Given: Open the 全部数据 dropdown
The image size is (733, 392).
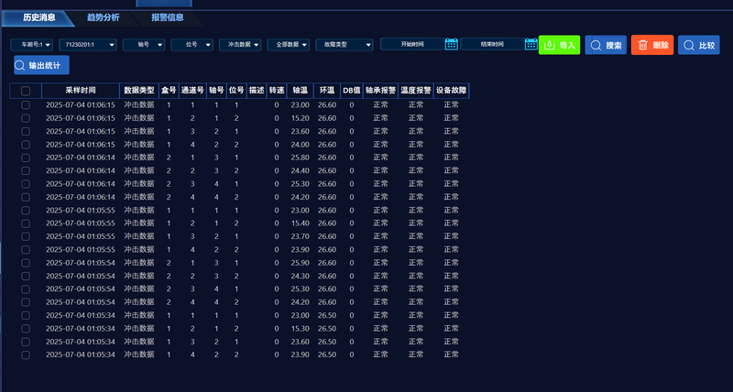Looking at the screenshot, I should (288, 45).
